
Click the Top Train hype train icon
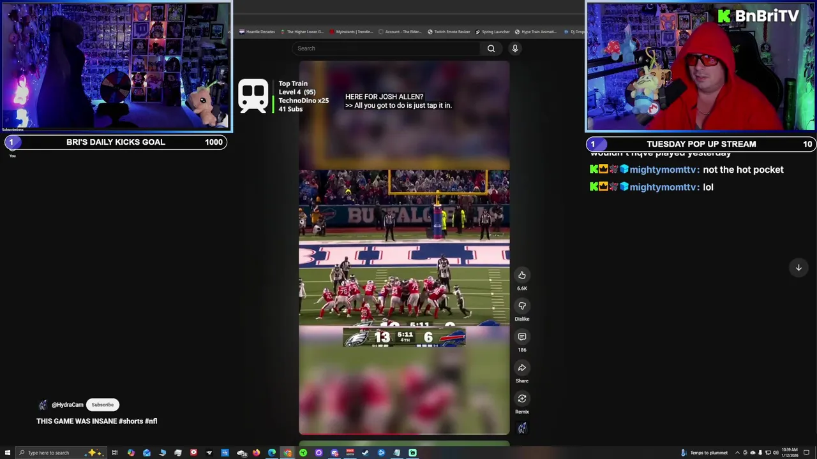pos(253,96)
